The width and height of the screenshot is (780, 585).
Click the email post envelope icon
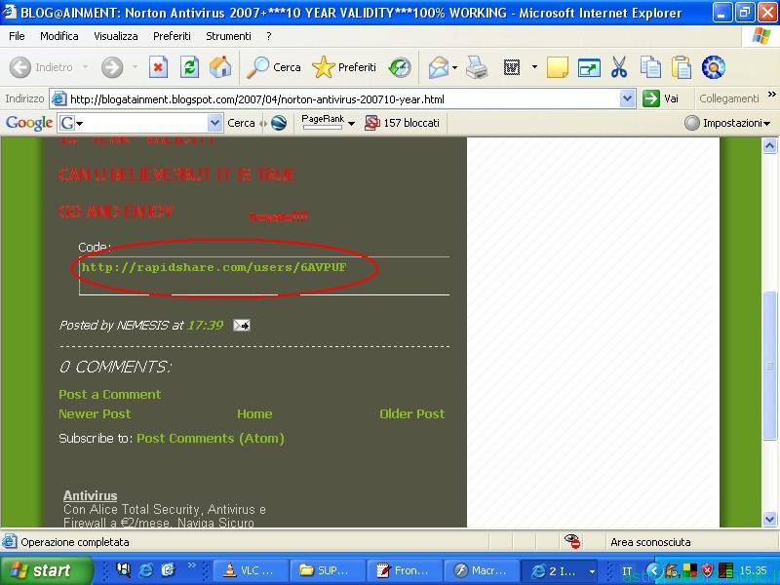coord(242,326)
